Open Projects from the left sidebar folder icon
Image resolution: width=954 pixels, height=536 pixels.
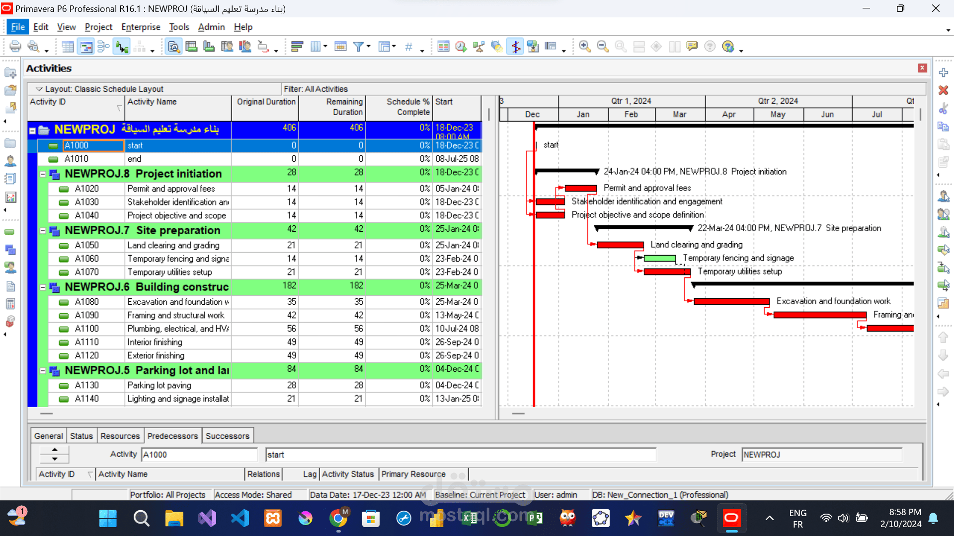point(10,143)
